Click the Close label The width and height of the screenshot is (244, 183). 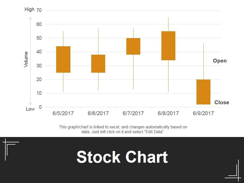(222, 102)
